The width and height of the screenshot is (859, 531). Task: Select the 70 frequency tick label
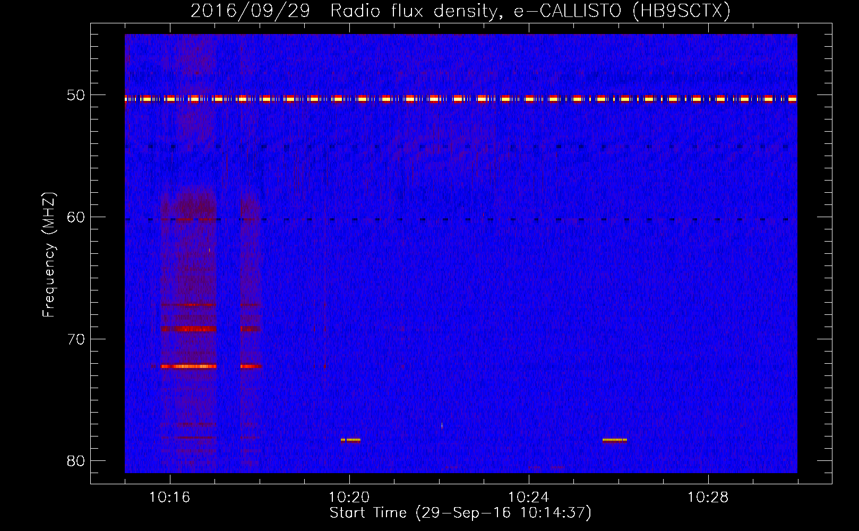[x=76, y=339]
